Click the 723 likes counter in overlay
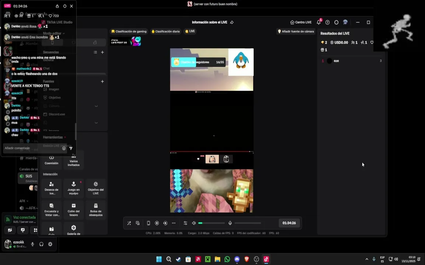425x265 pixels. pos(54,16)
